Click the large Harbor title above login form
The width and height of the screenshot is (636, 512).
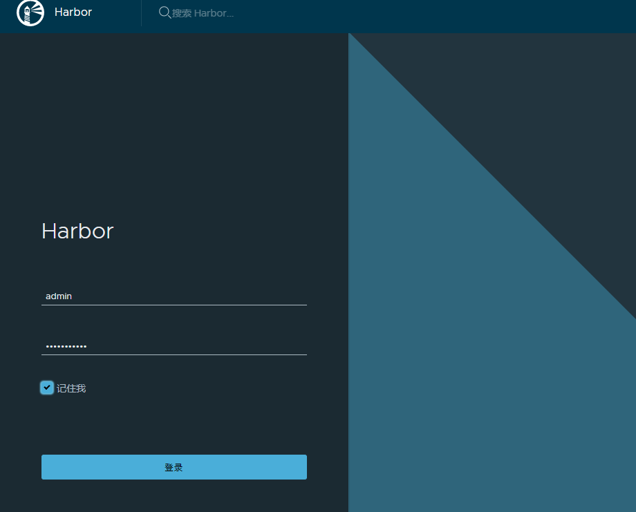[77, 231]
